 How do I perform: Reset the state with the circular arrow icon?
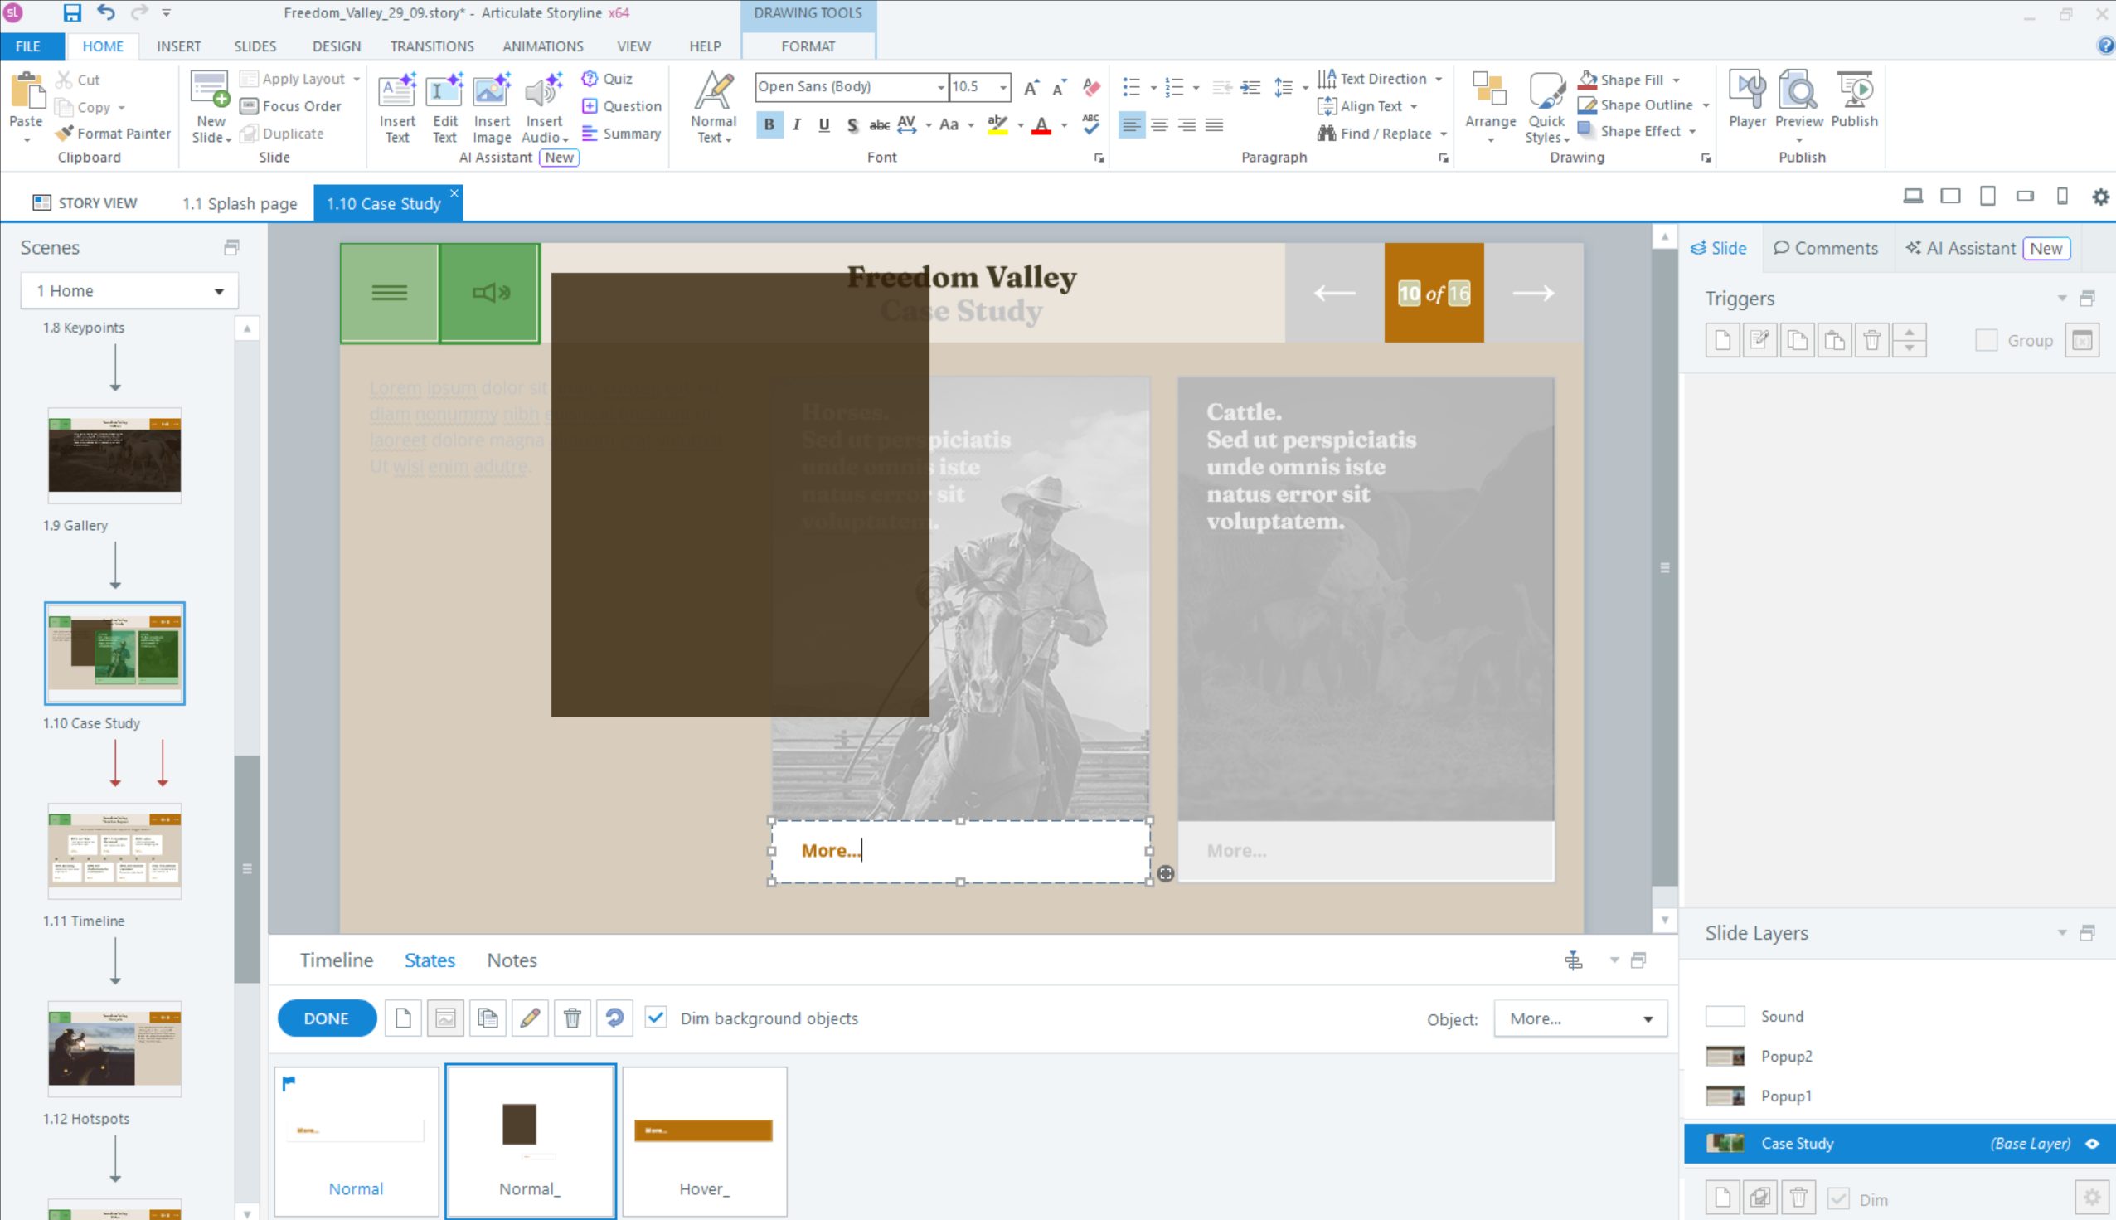[614, 1018]
